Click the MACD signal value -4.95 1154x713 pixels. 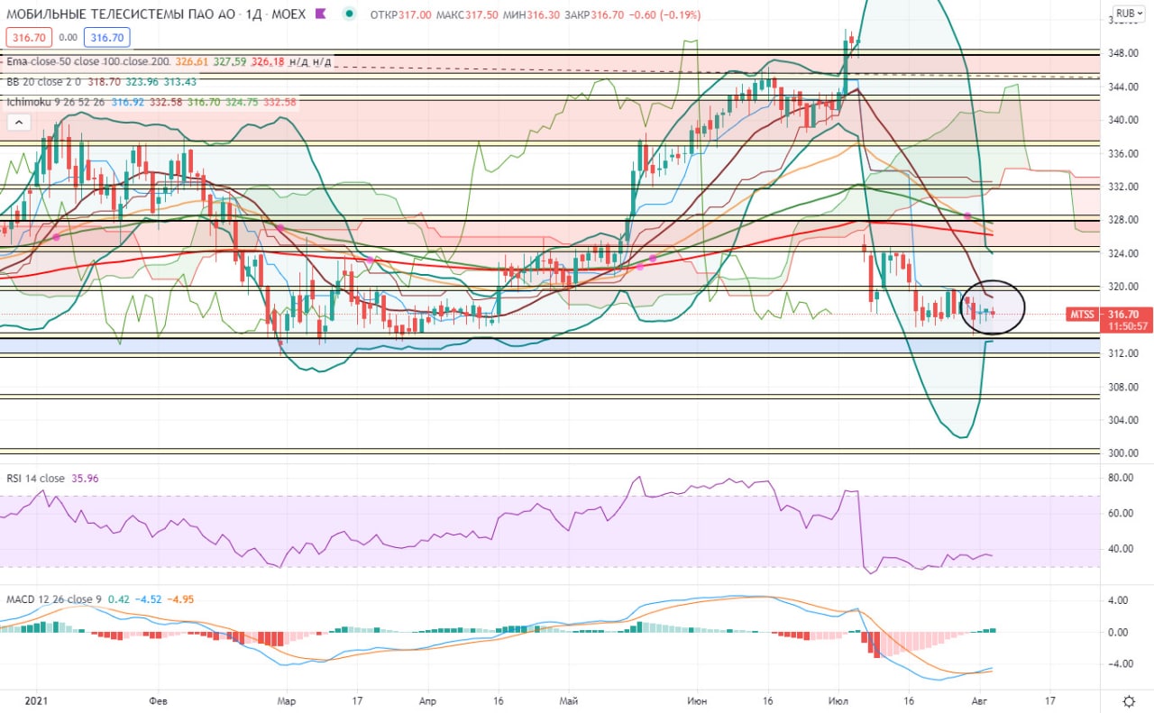pyautogui.click(x=180, y=599)
